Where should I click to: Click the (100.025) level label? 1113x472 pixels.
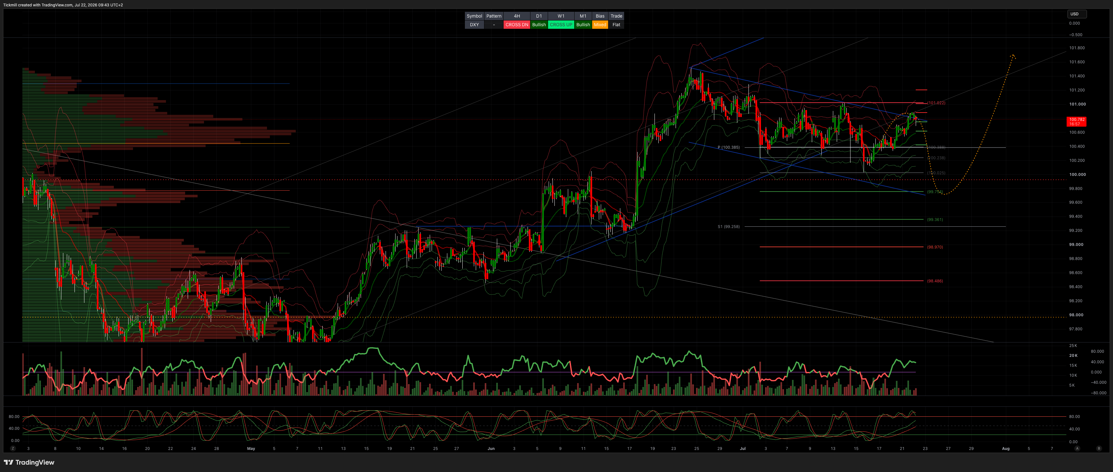[x=936, y=173]
